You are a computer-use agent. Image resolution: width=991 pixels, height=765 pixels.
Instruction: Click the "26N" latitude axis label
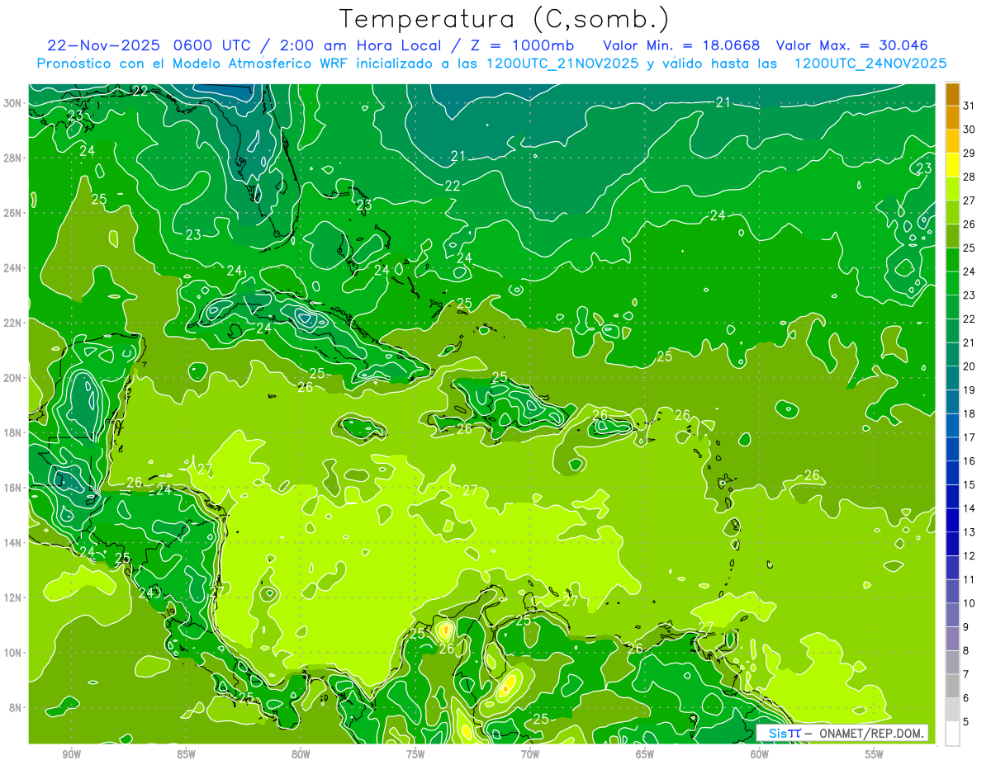pyautogui.click(x=13, y=213)
